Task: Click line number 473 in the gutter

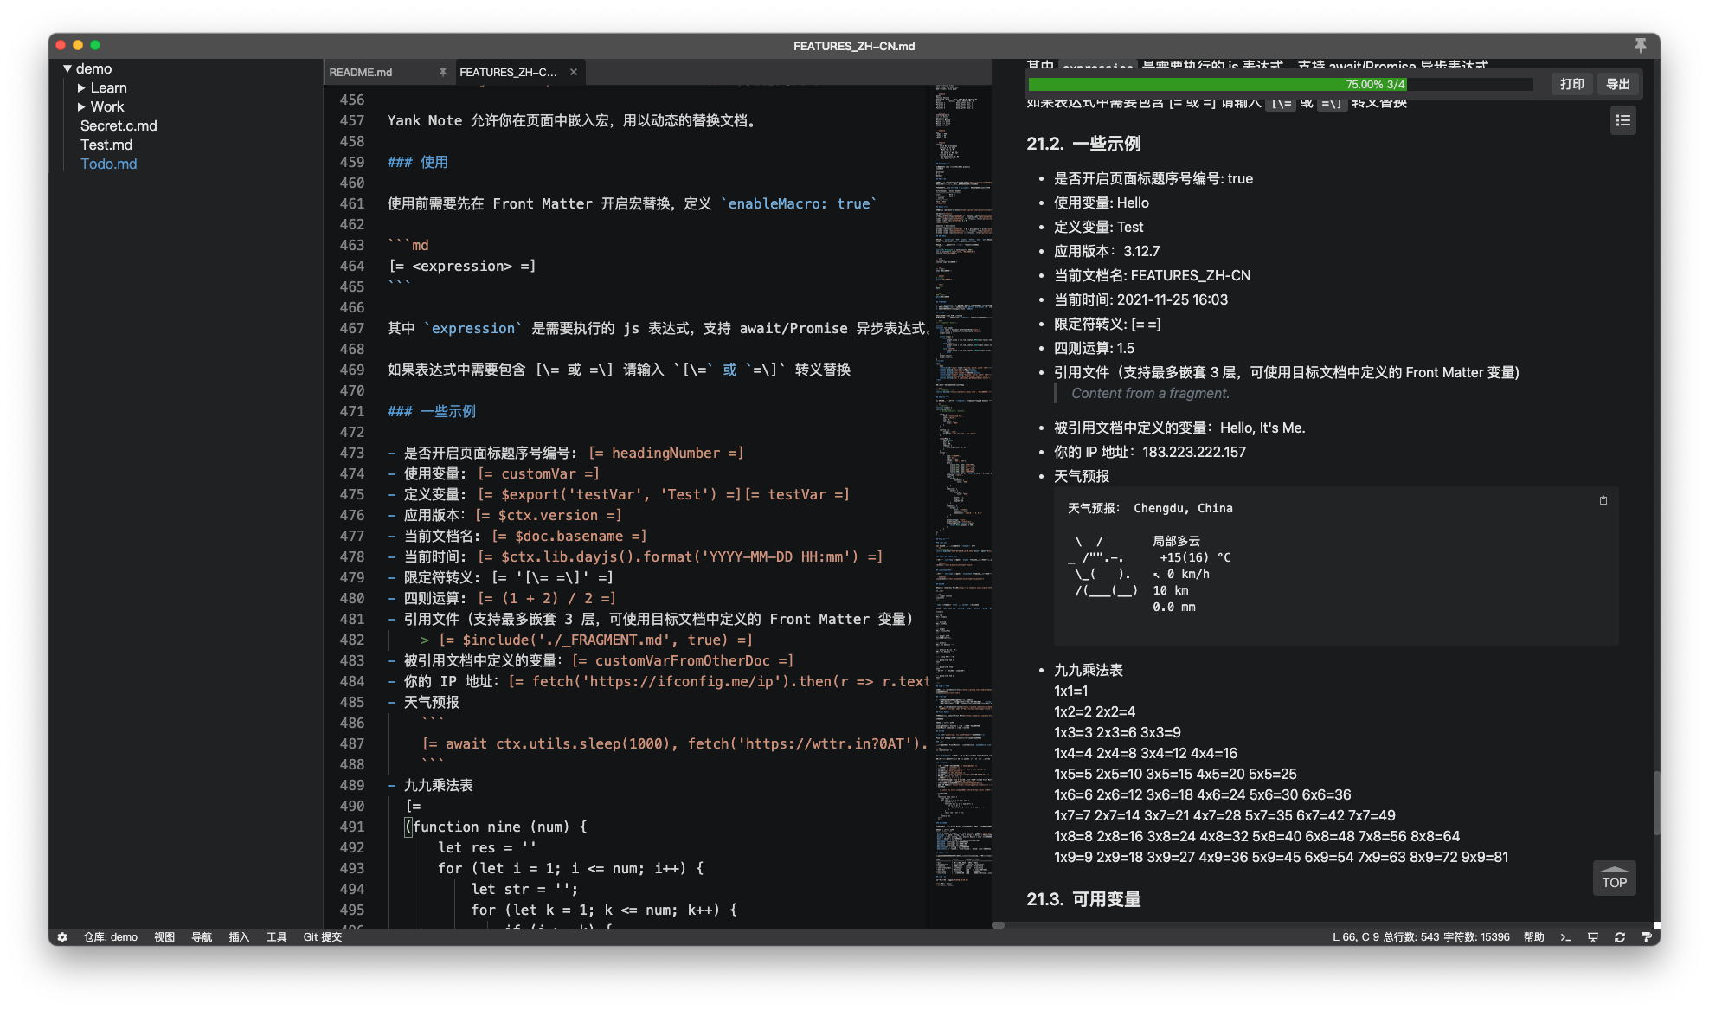Action: (352, 453)
